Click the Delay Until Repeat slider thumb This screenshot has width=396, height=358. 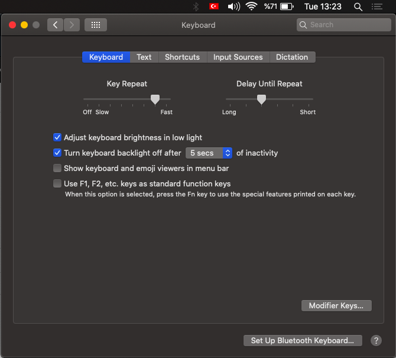pos(261,99)
